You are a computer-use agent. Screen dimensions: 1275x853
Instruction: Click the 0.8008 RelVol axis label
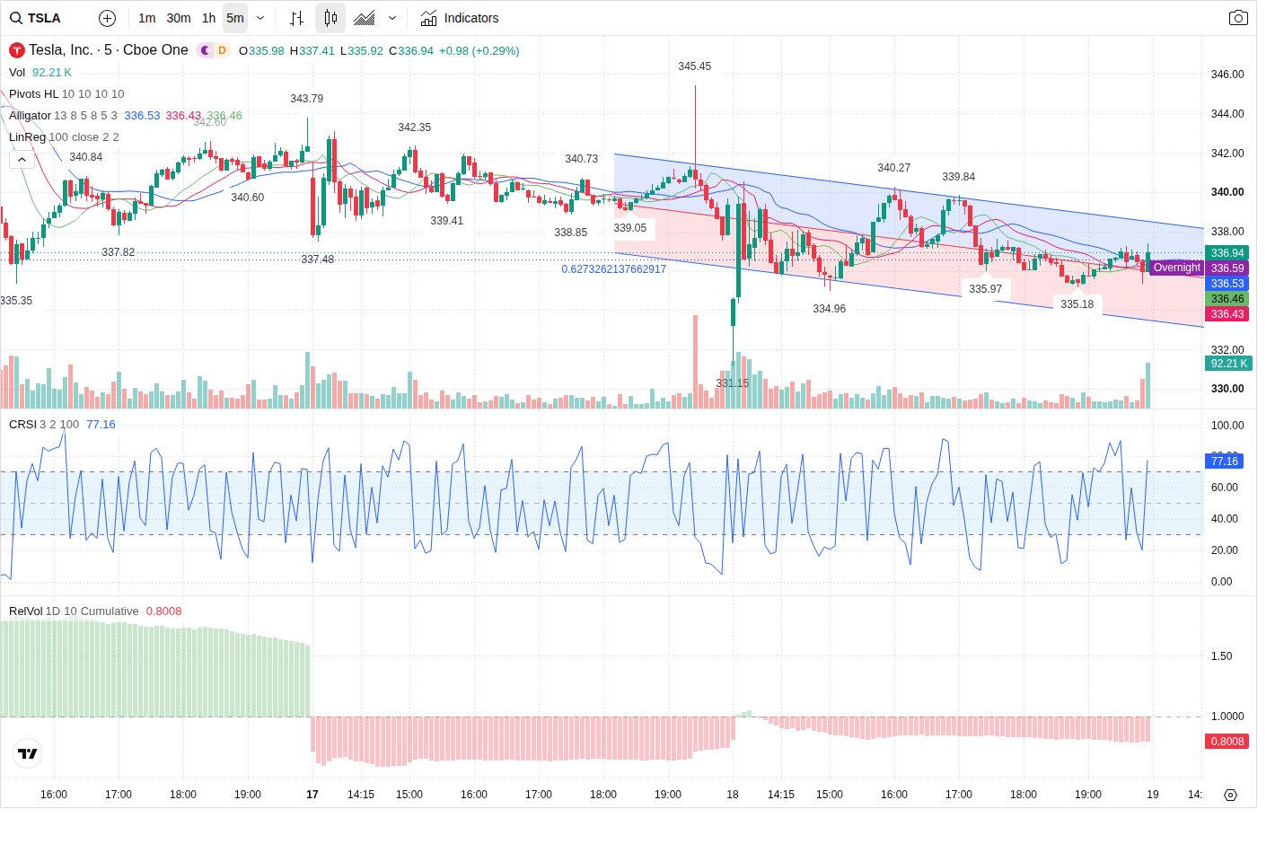[1227, 742]
